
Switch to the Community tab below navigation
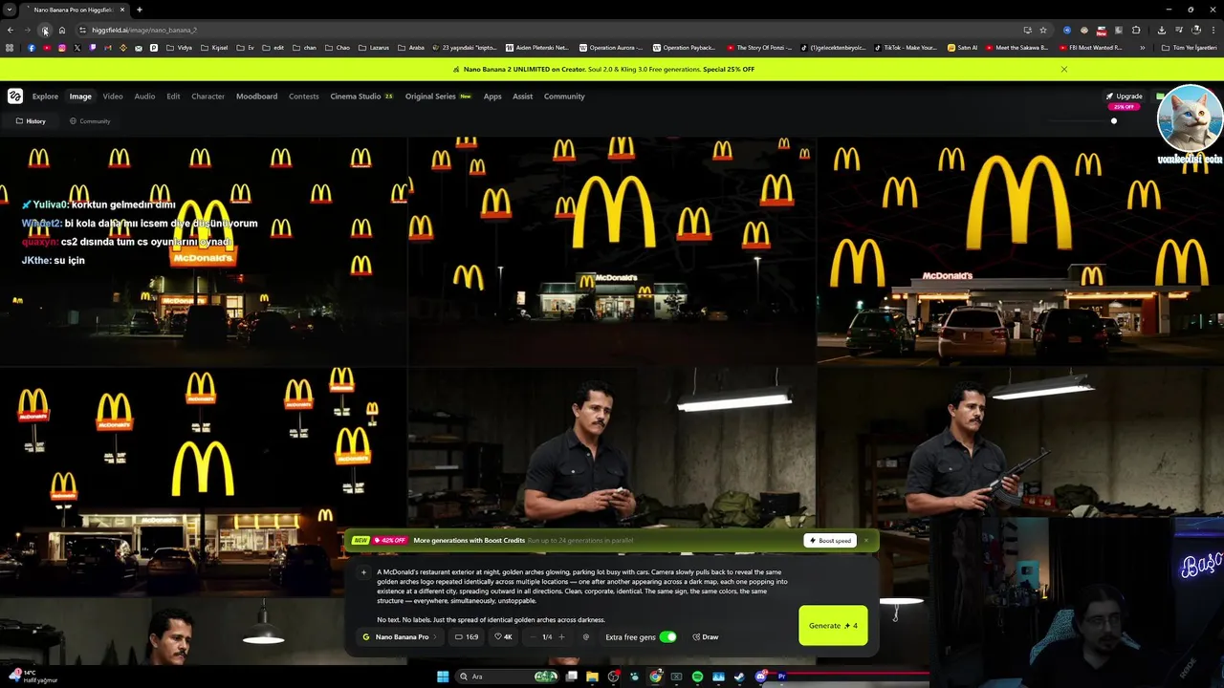pyautogui.click(x=90, y=121)
